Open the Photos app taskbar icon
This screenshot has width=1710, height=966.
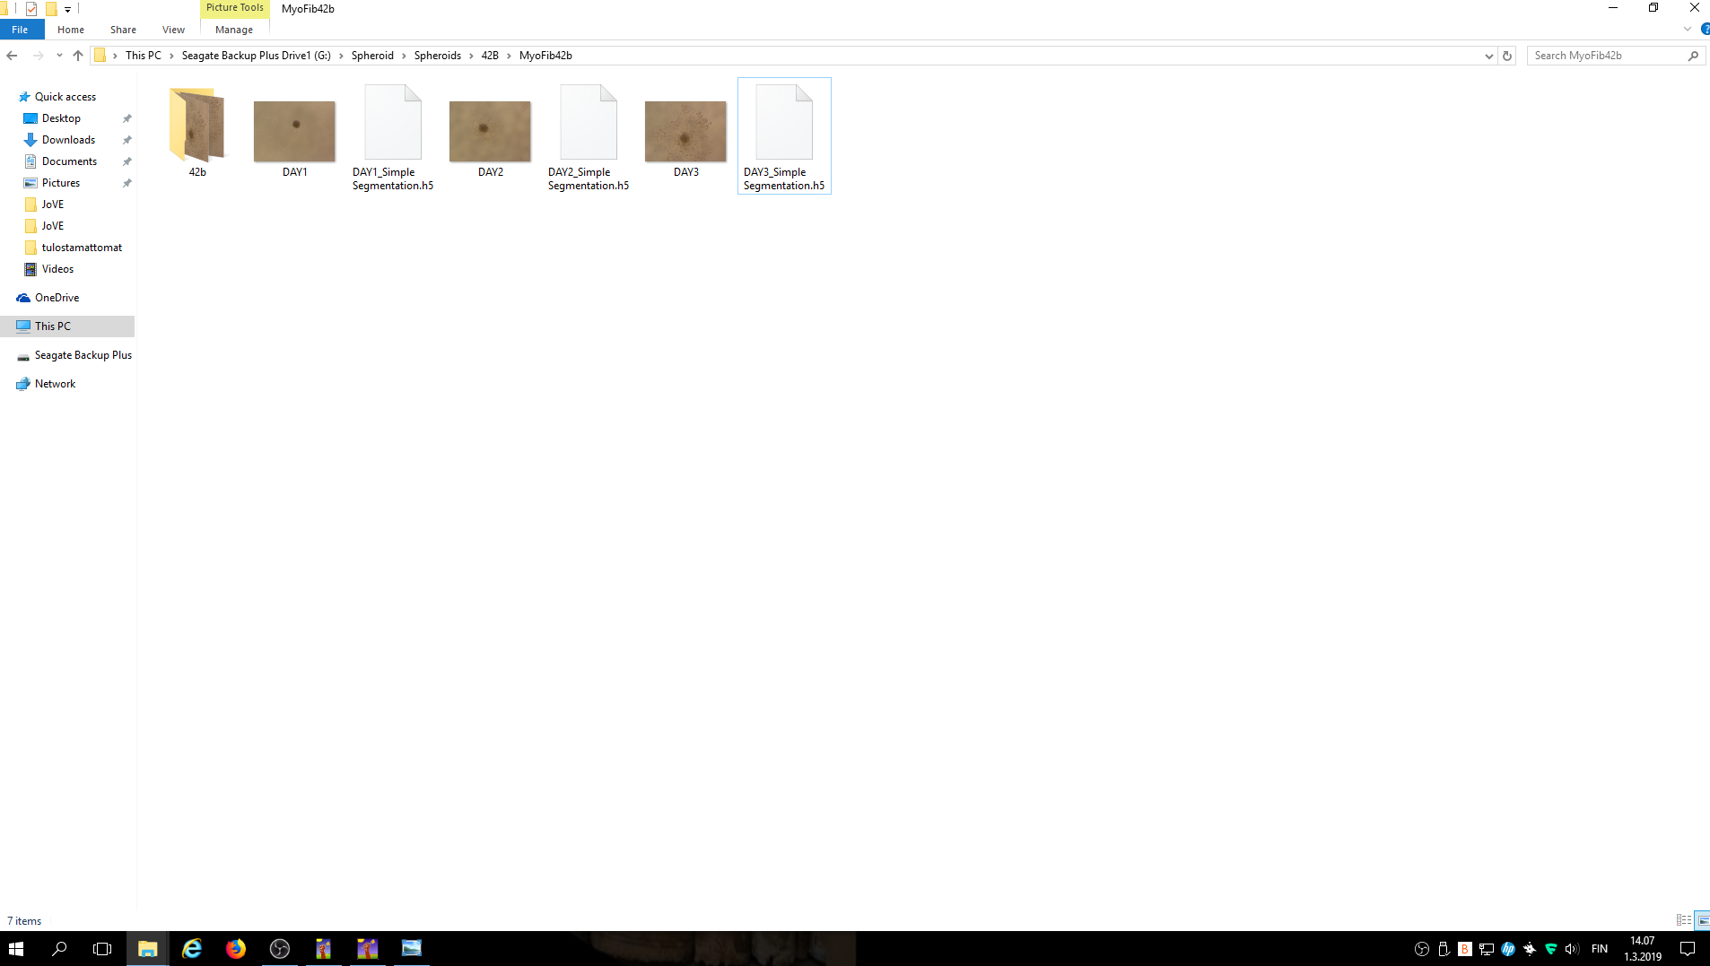coord(412,949)
